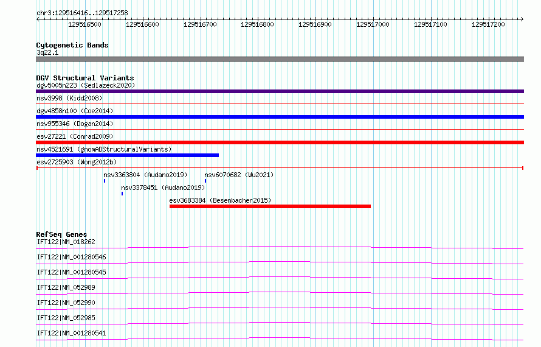541x347 pixels.
Task: Select the blue dgv4858n100 variant bar
Action: [280, 117]
